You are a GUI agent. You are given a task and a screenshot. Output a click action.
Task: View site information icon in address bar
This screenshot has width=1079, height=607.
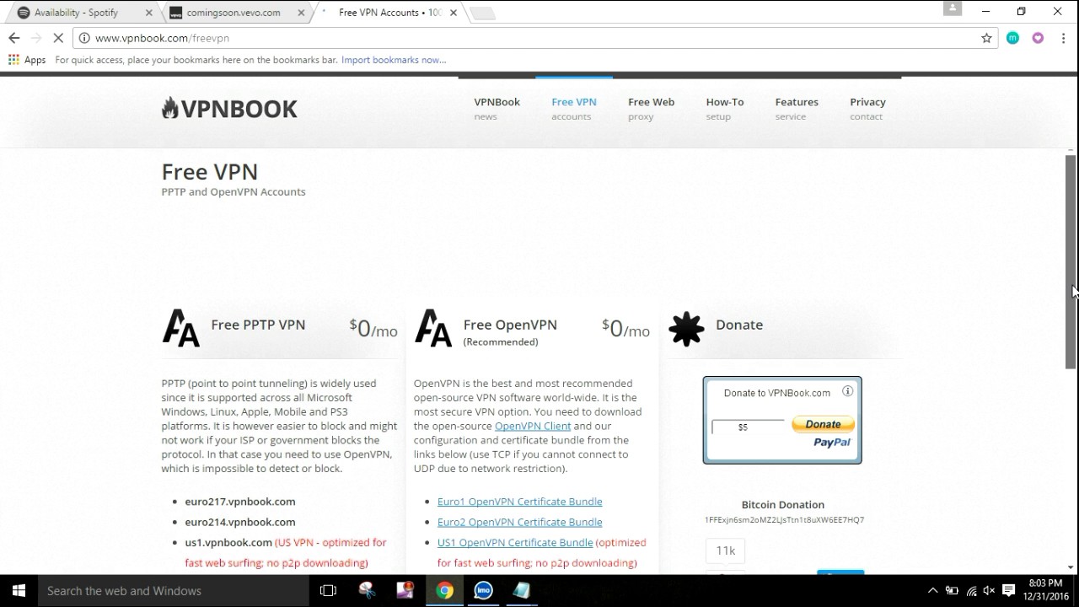pos(84,38)
